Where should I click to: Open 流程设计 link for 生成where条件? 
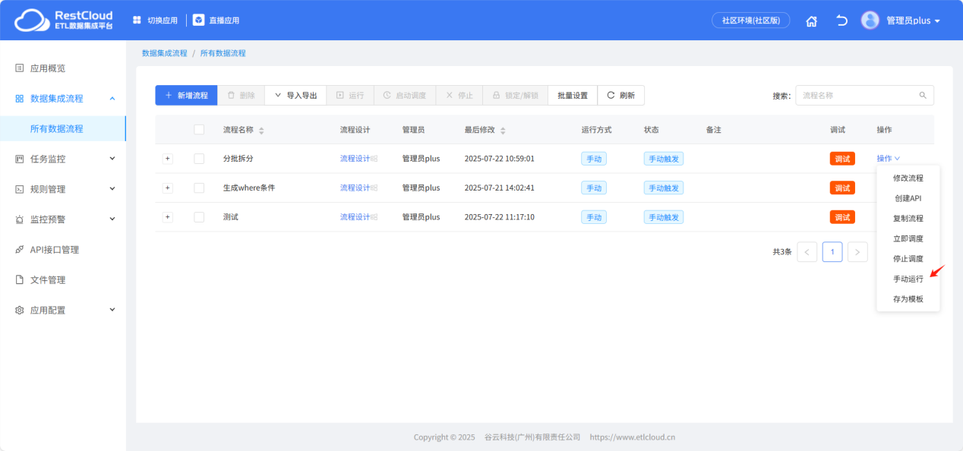click(x=354, y=188)
